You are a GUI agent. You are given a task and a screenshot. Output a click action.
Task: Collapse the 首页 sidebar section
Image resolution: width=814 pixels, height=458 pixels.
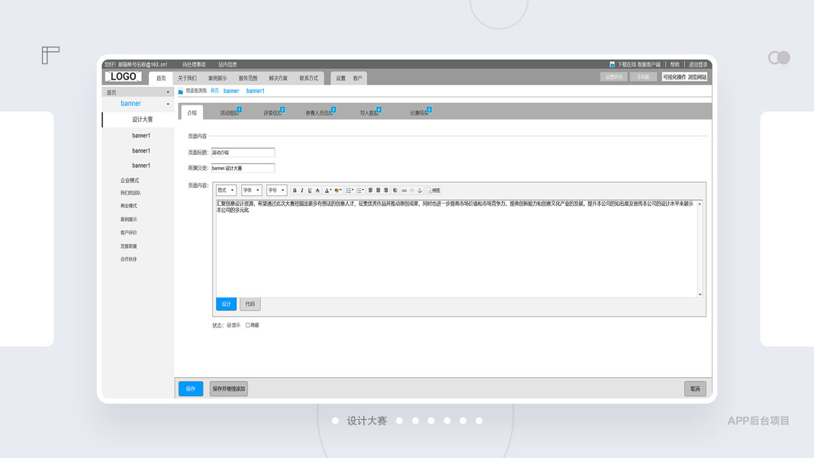click(x=168, y=92)
